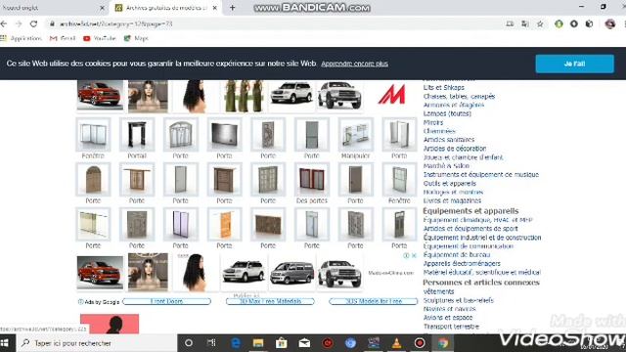This screenshot has height=352, width=626.
Task: Open the YouTube bookmark
Action: (100, 38)
